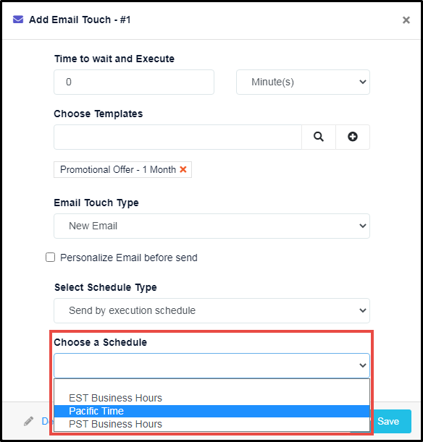Click the Personalize Email before send label
This screenshot has height=442, width=423.
pos(129,258)
